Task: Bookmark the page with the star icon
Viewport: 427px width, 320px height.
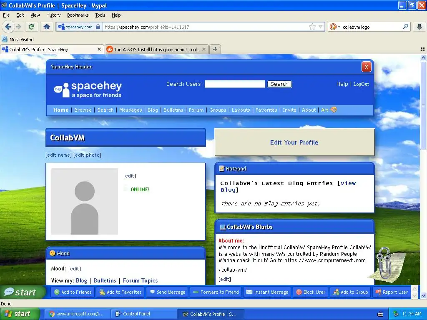Action: 312,27
